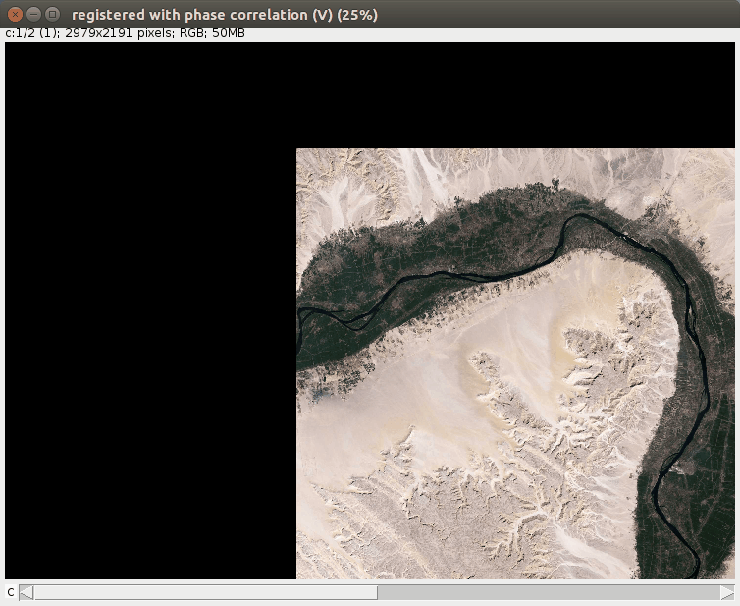Image resolution: width=740 pixels, height=606 pixels.
Task: Click the window title bar text
Action: pos(224,15)
